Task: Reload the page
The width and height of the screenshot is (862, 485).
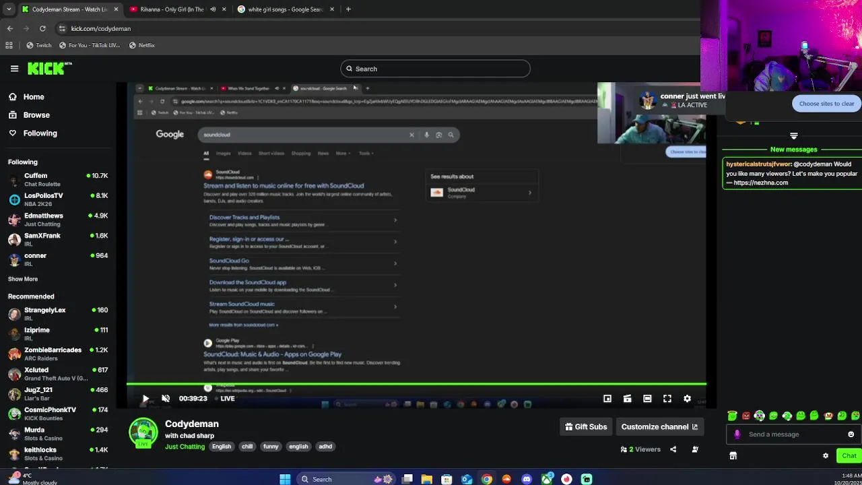Action: coord(42,28)
